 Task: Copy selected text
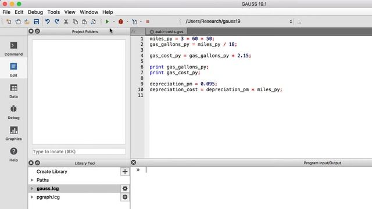coord(75,22)
